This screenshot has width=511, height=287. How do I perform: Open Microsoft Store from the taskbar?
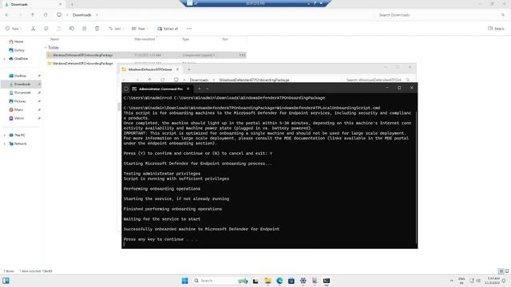291,281
